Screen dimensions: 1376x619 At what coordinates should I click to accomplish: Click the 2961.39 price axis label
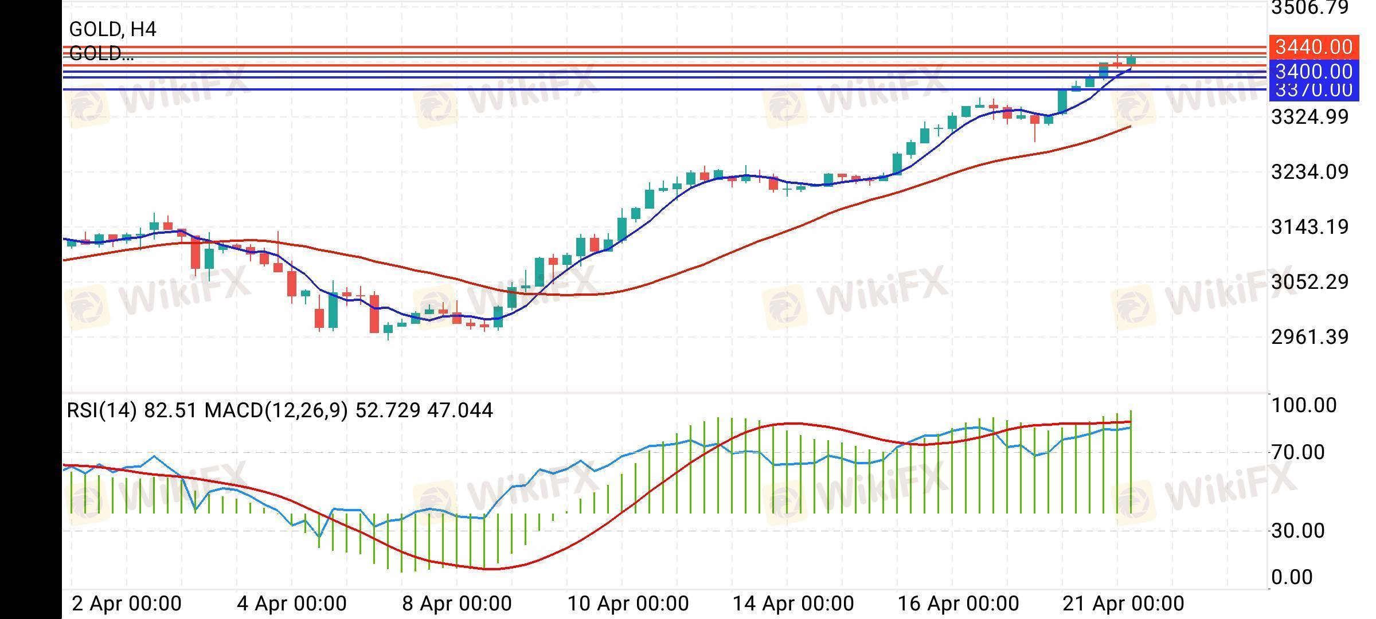1309,337
